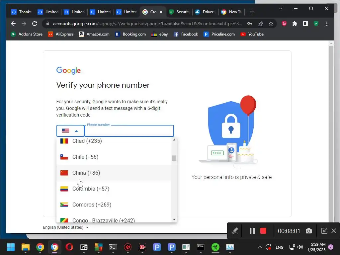The width and height of the screenshot is (340, 255).
Task: Click the recorder minimize-to-corner icon
Action: (324, 231)
